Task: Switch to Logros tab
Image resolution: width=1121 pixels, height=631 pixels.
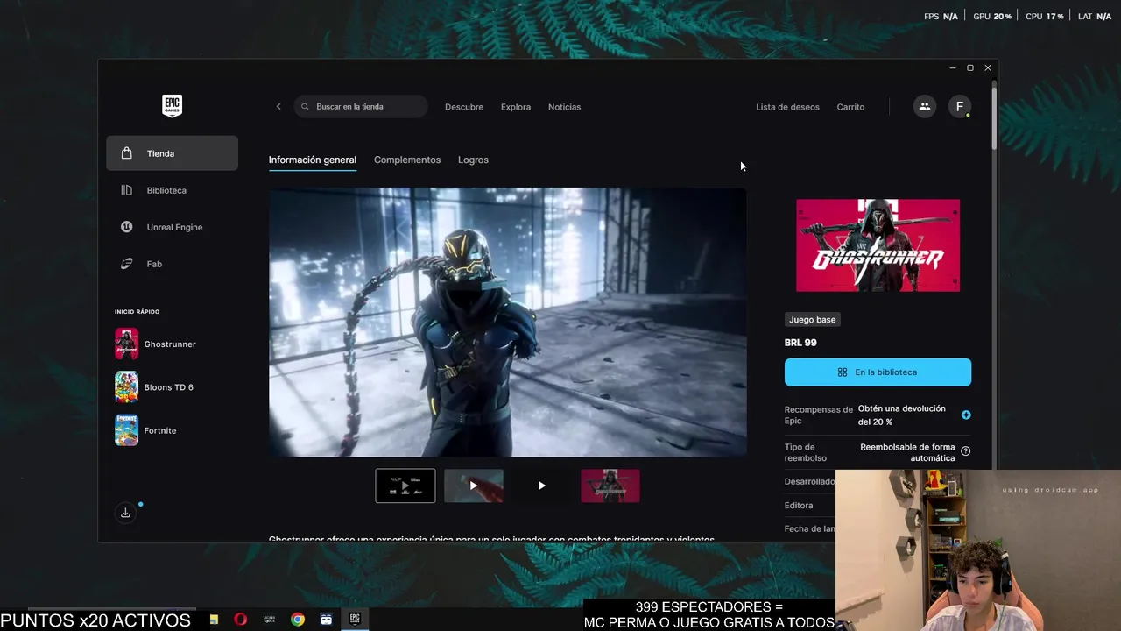Action: [473, 160]
